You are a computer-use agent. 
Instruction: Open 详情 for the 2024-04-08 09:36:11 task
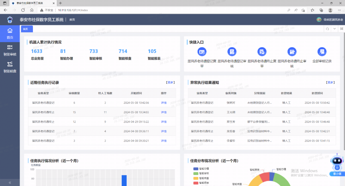click(x=164, y=131)
